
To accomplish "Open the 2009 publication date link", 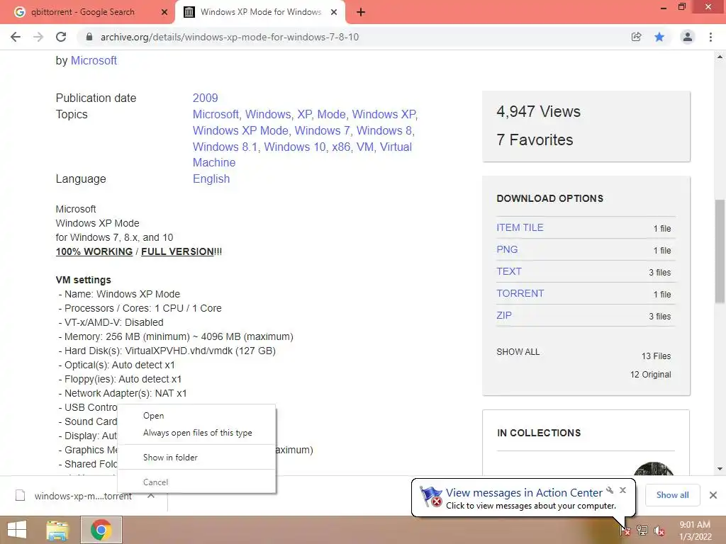I will pos(205,98).
